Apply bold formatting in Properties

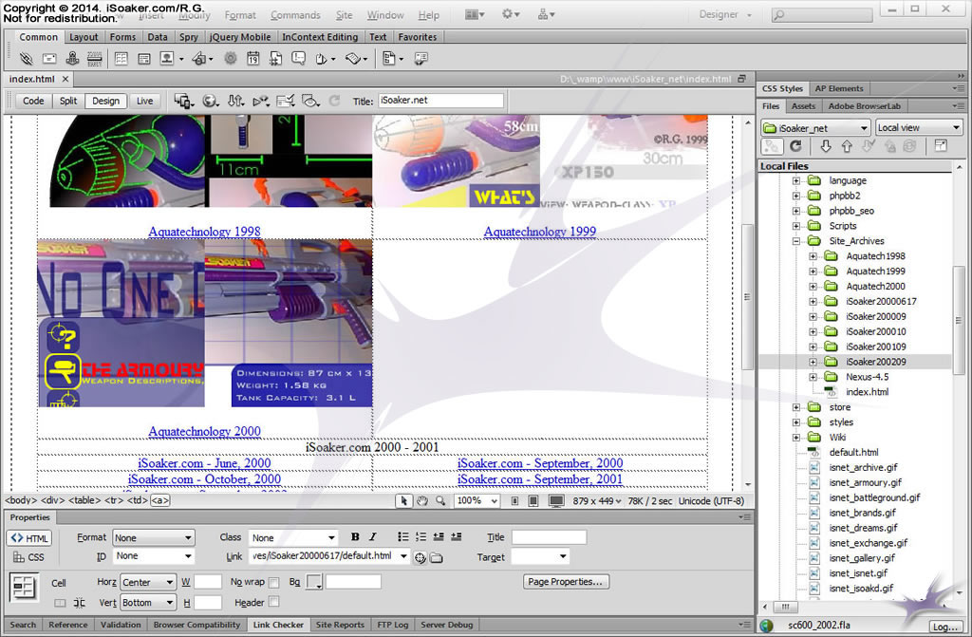[355, 537]
